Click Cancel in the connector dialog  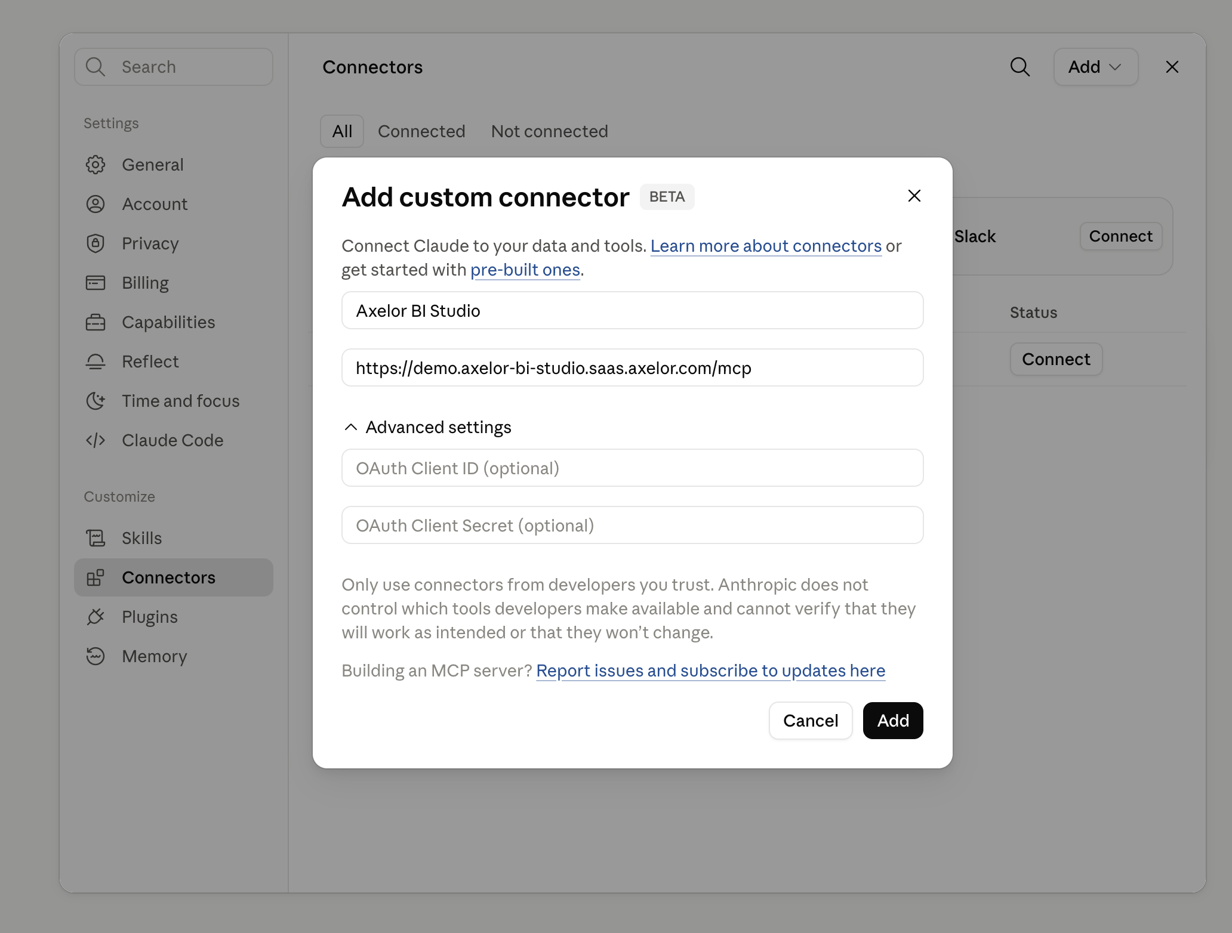811,721
